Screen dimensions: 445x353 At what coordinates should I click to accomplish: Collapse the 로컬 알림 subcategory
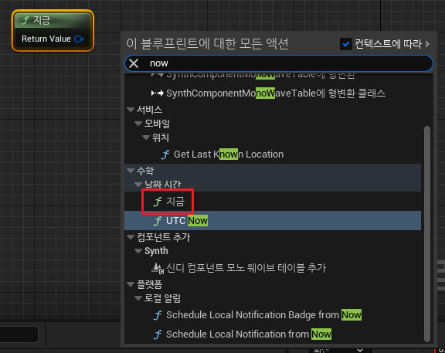(138, 298)
